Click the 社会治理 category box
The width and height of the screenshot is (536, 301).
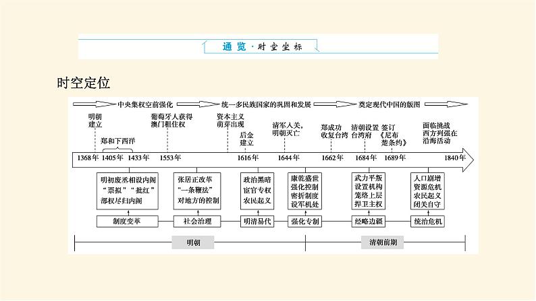pos(197,222)
